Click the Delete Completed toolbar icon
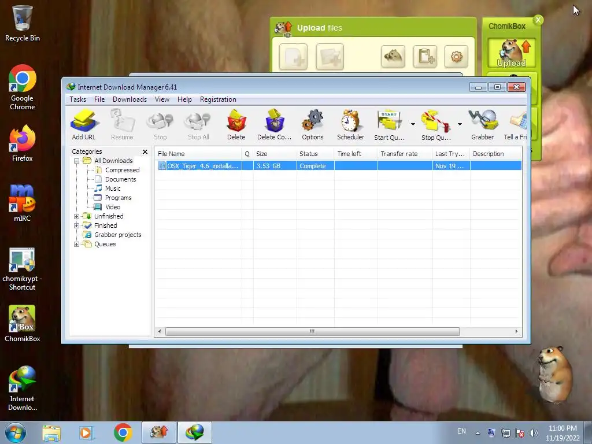Viewport: 592px width, 444px height. click(275, 125)
